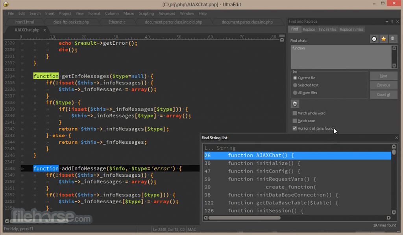
Task: Click the MAC line-ending status bar entry
Action: (x=192, y=229)
